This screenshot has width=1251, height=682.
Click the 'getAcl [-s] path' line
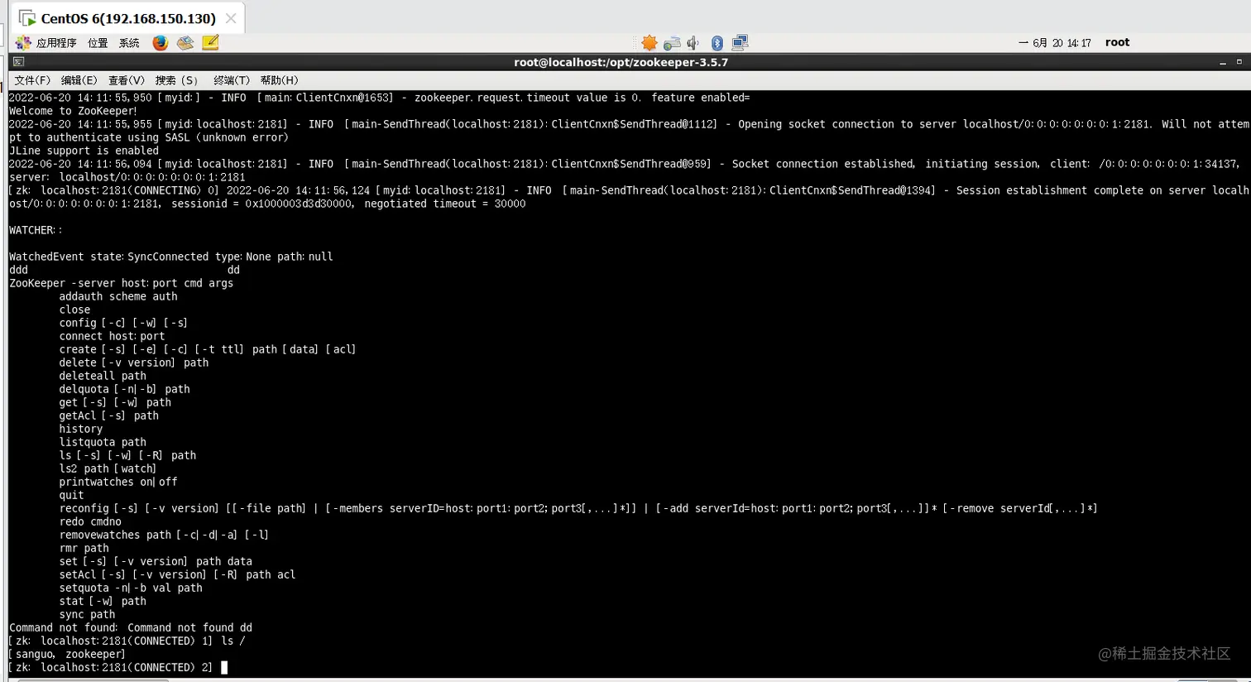(x=108, y=415)
